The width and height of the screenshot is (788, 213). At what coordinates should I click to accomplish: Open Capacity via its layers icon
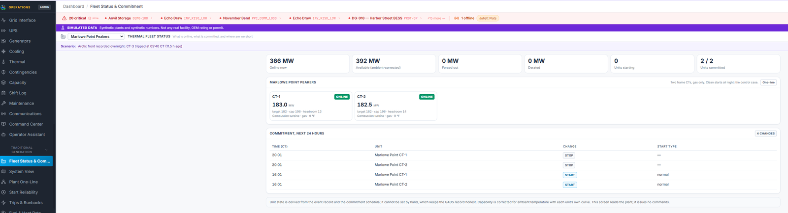[x=3, y=82]
